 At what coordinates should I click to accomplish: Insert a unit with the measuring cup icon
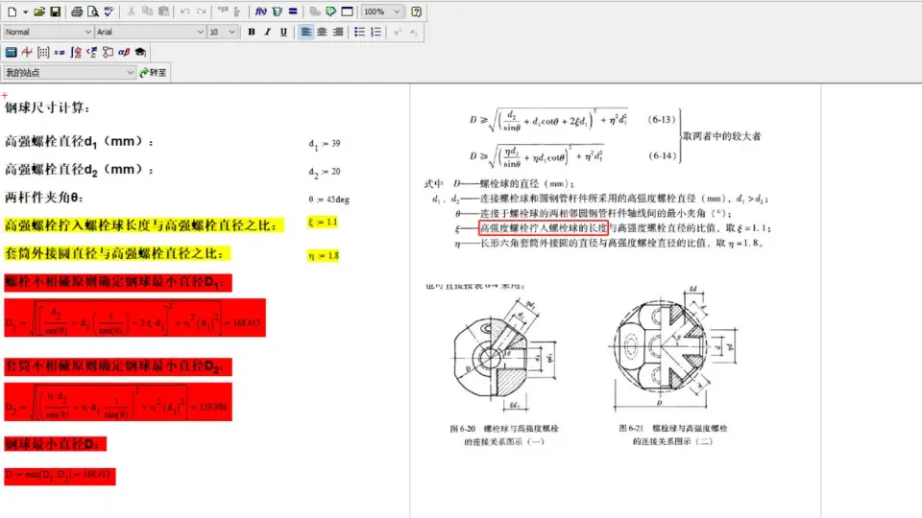(x=277, y=12)
